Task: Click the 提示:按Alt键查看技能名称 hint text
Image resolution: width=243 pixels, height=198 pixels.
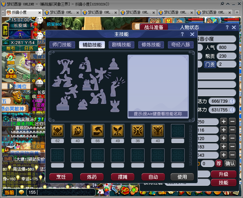Action: (158, 114)
